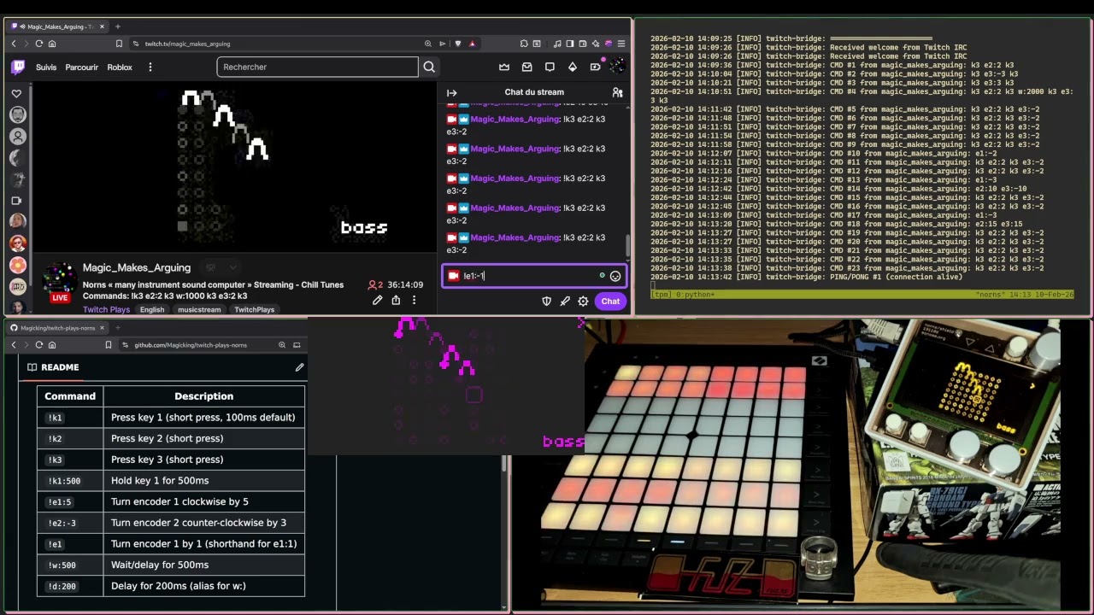Open the chat community users icon
Viewport: 1094px width, 615px height.
pos(617,92)
